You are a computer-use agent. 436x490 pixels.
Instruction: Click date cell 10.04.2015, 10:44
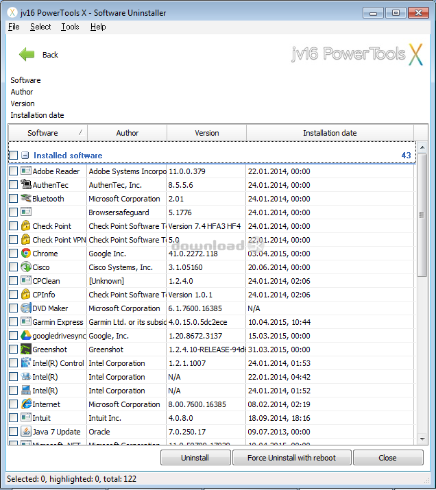(x=330, y=322)
